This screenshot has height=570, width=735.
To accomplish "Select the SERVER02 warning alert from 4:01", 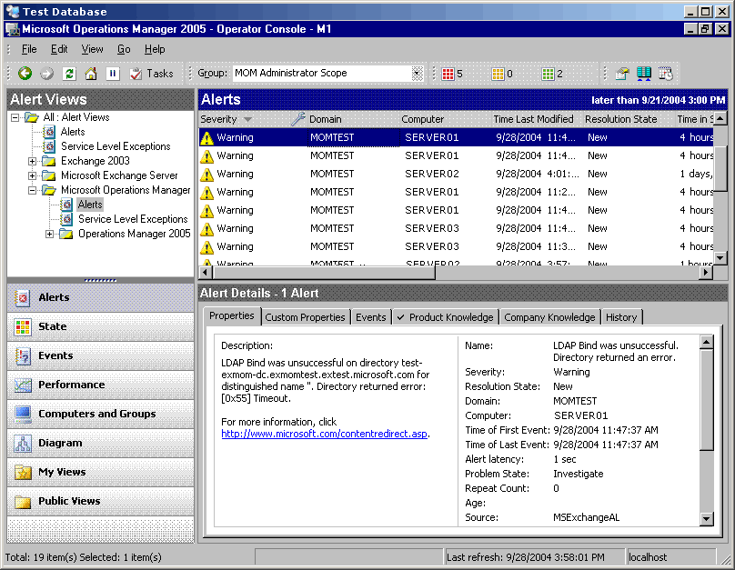I will pos(456,174).
